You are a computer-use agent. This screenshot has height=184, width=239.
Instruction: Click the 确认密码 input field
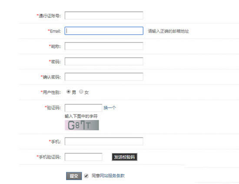tap(104, 76)
